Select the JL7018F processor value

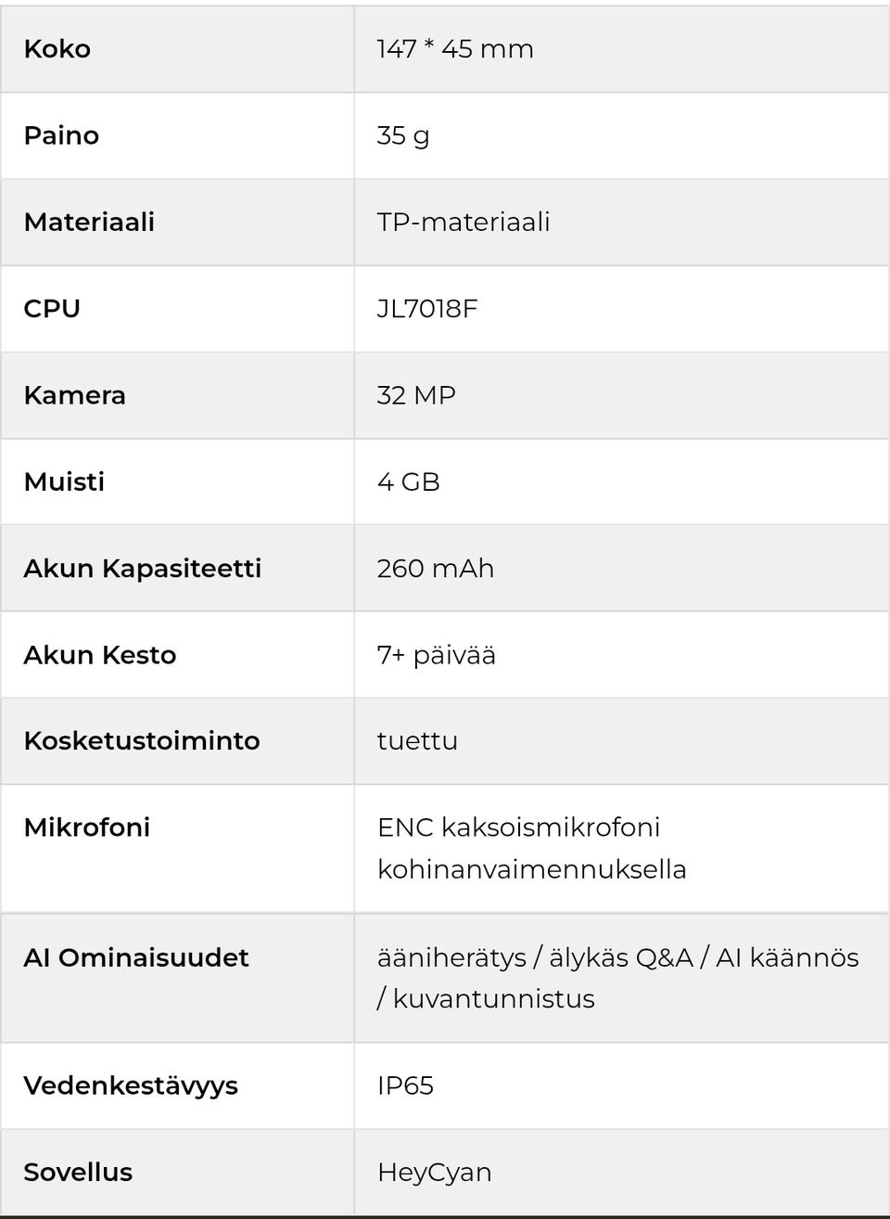tap(427, 308)
